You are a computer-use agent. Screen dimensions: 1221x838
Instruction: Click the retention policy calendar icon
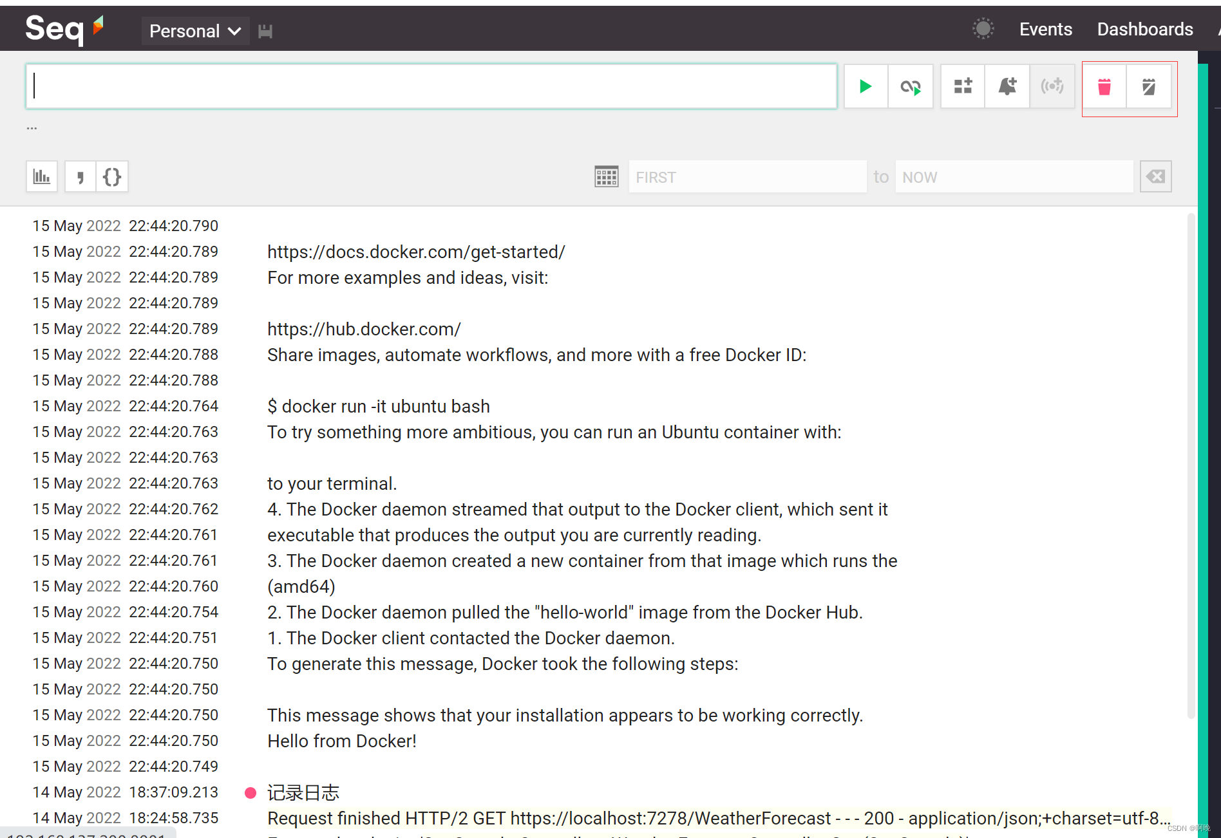point(1149,87)
